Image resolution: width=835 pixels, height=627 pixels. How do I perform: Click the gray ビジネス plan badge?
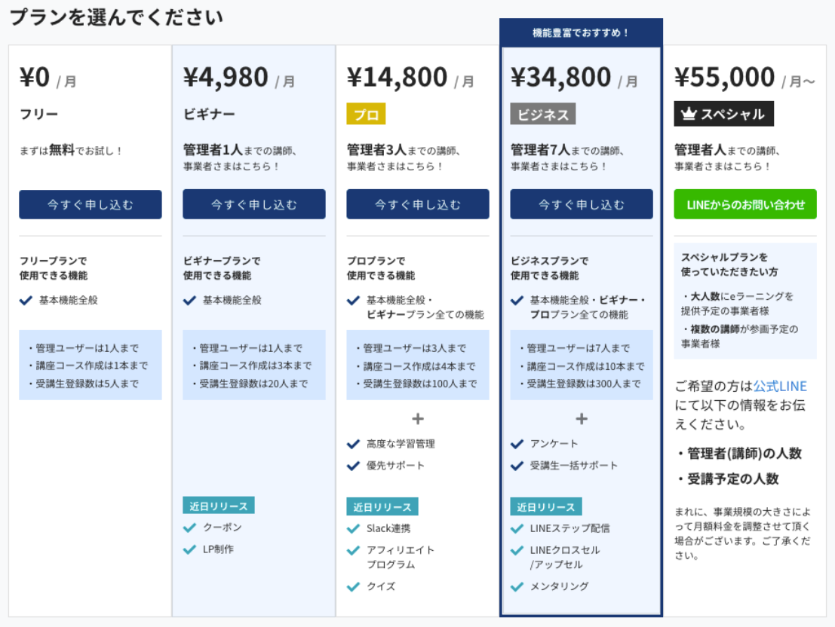point(542,114)
